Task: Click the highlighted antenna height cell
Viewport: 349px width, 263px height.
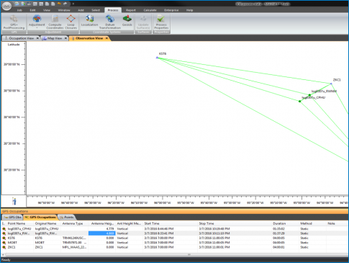Action: [x=101, y=233]
